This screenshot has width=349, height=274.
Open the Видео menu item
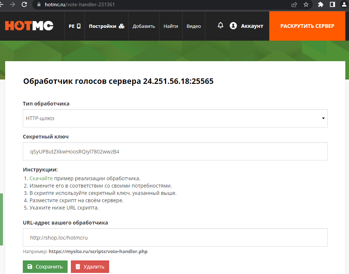pos(194,26)
